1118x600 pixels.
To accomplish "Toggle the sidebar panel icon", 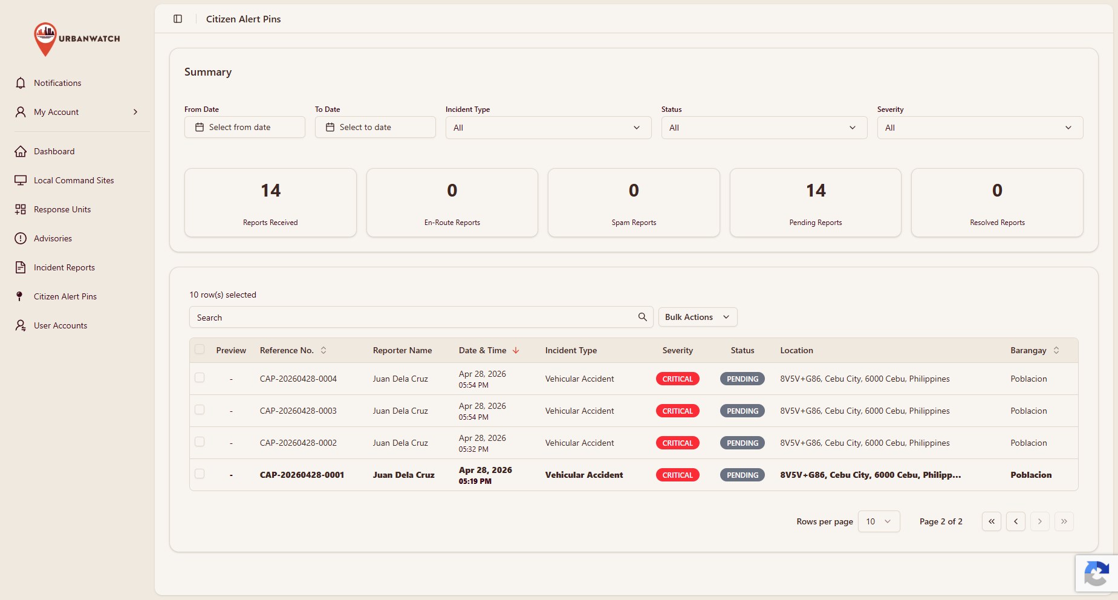I will tap(178, 19).
